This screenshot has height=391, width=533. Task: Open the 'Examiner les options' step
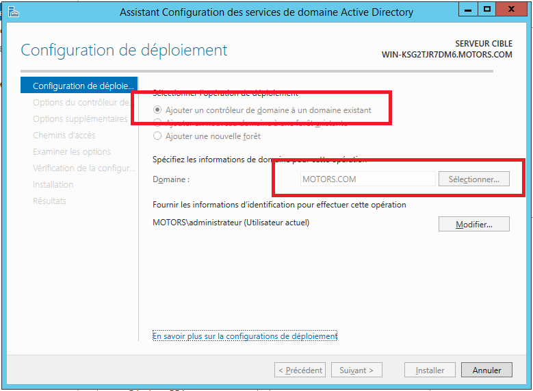[71, 152]
